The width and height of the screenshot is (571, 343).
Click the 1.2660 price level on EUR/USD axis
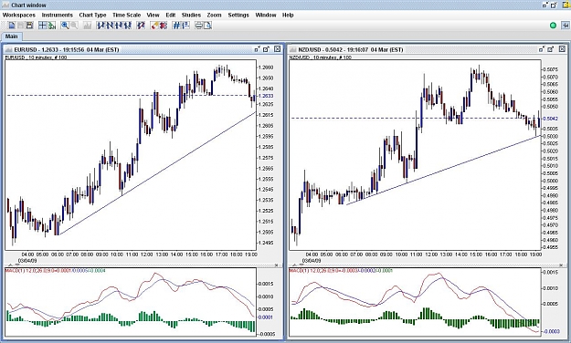266,68
